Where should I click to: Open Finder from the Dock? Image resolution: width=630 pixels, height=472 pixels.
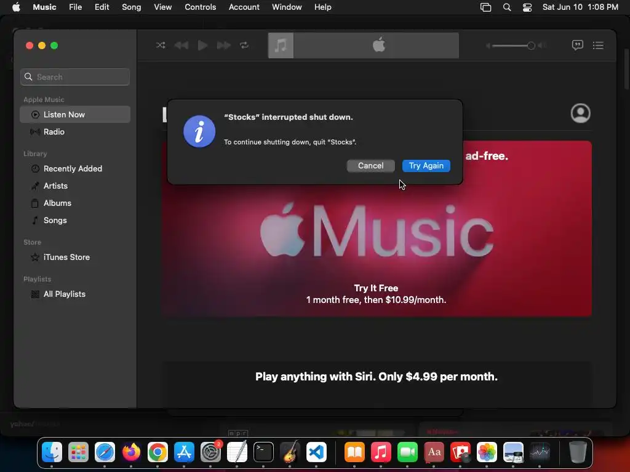pyautogui.click(x=52, y=452)
